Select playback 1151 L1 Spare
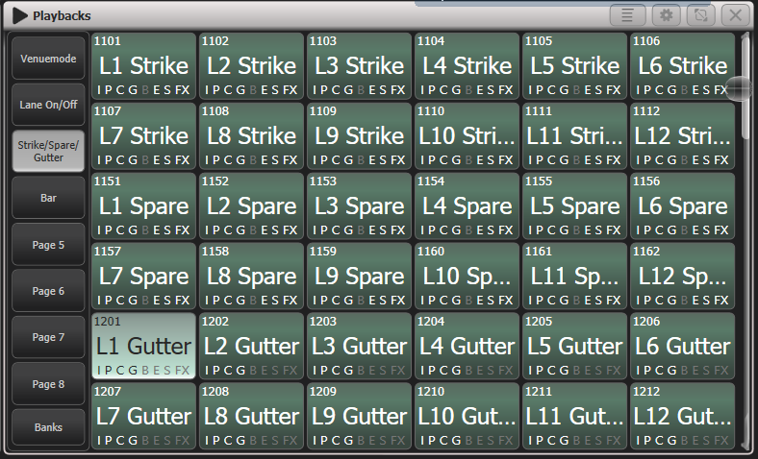Screen dimensions: 758x459 pos(143,206)
